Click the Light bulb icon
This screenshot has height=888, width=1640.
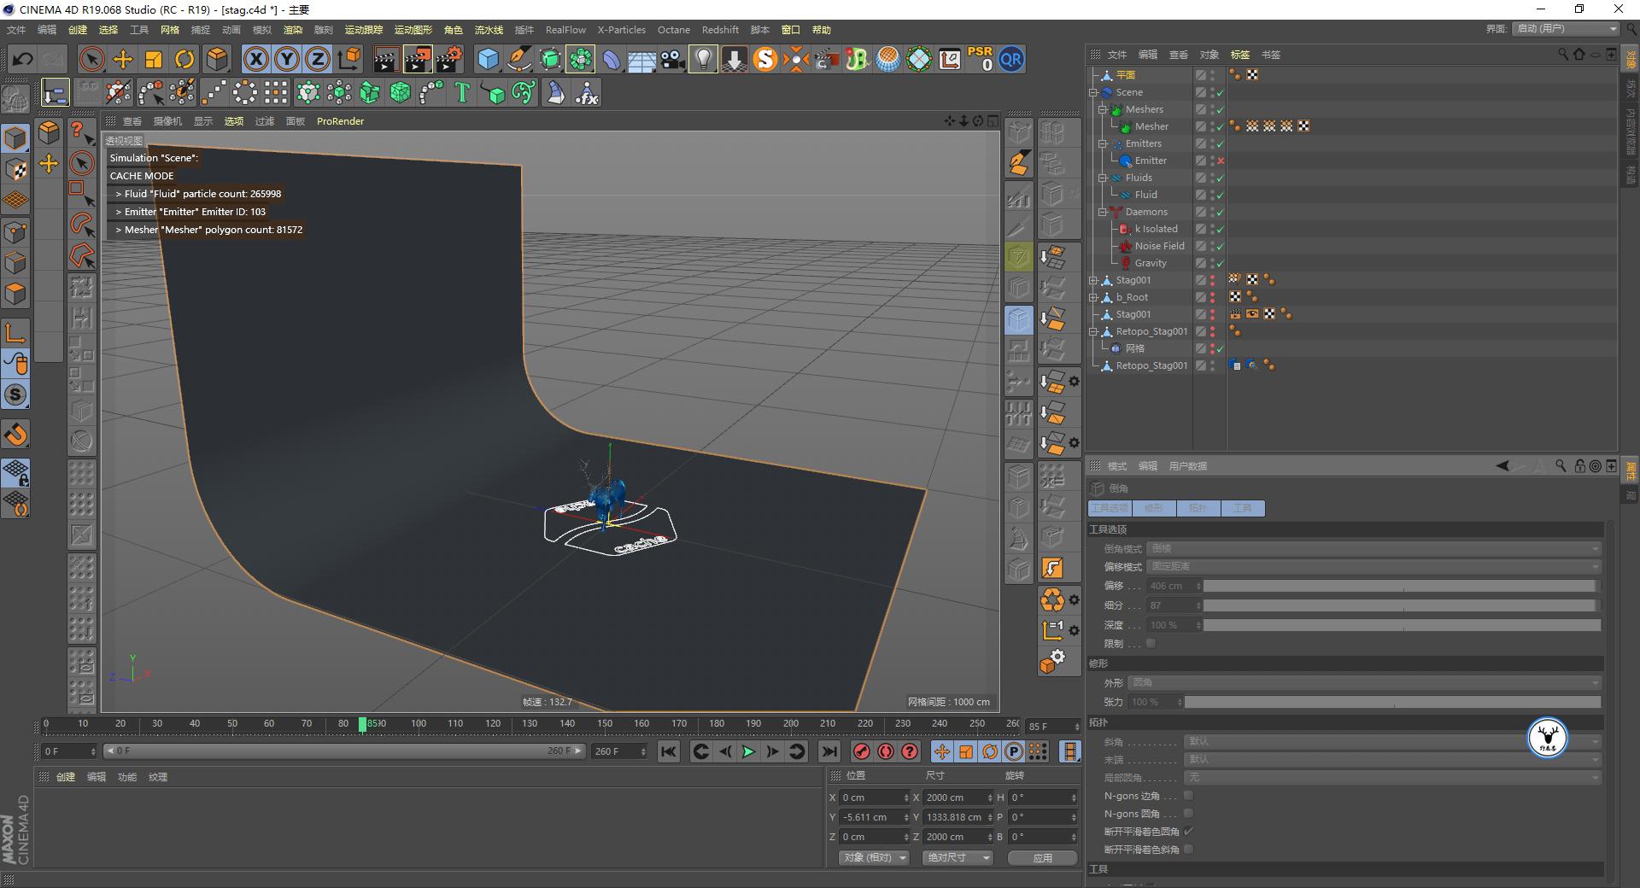(703, 59)
